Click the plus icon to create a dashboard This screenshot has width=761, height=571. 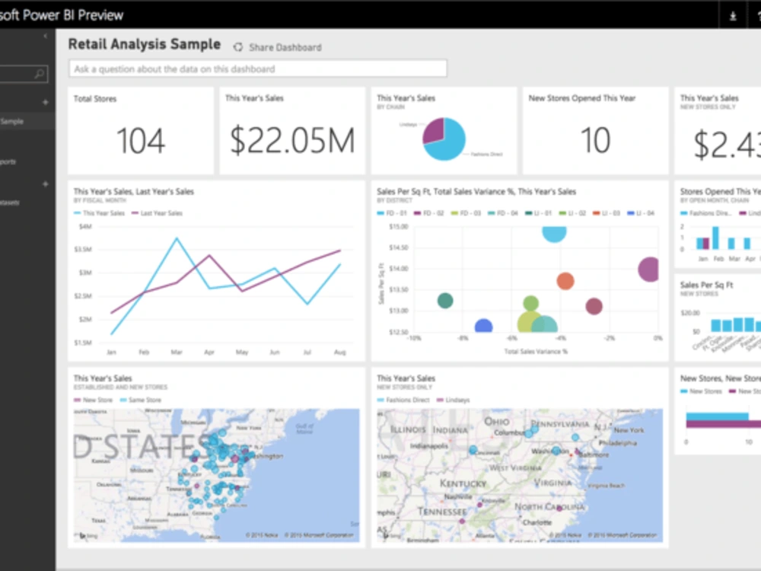(x=45, y=101)
